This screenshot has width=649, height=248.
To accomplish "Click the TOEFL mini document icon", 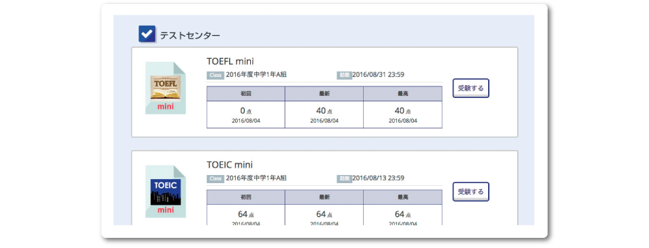I will [166, 89].
